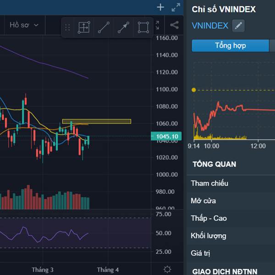
Task: Click the Tháng 3 timeline label
Action: [43, 270]
